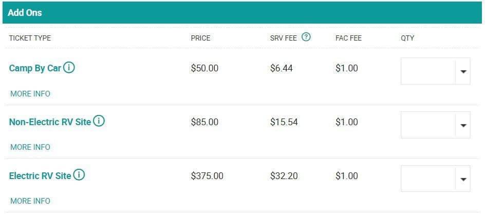Click the SRV FEE column label

point(283,38)
